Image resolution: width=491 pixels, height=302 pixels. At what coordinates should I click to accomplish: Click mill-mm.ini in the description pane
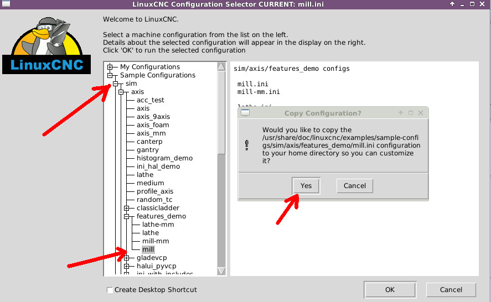[259, 92]
